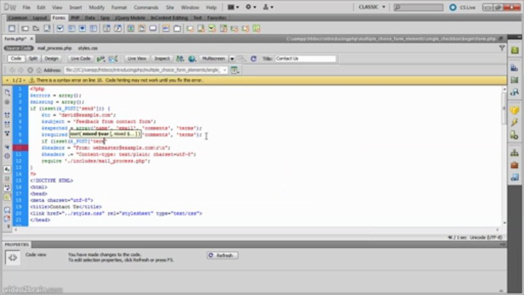Switch to the Spry insert tab
The height and width of the screenshot is (295, 524).
tap(105, 18)
